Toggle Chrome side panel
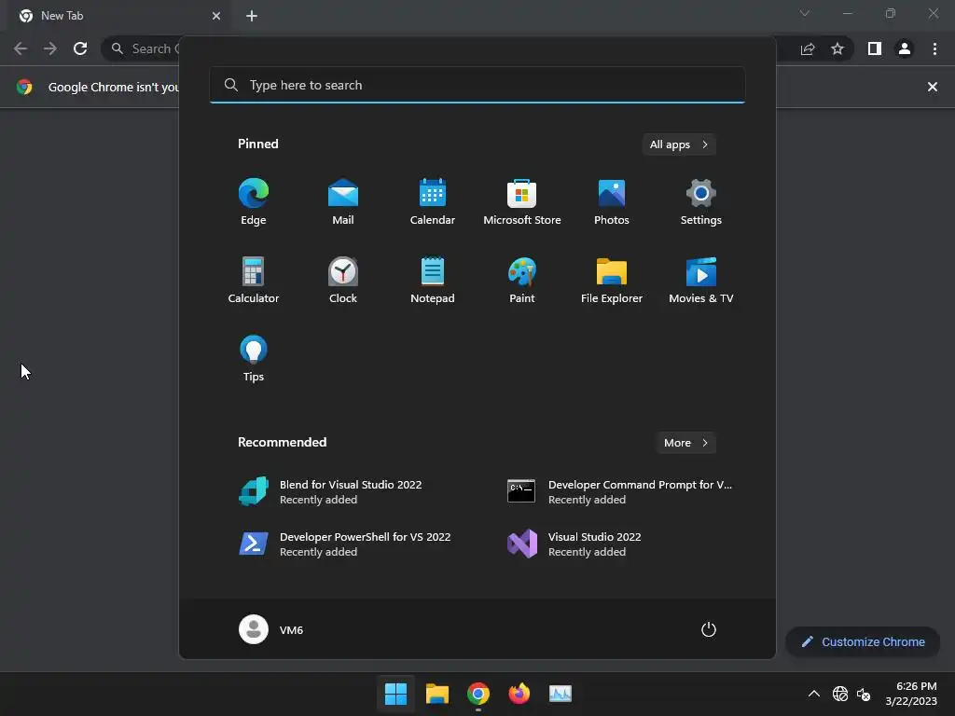Viewport: 955px width, 716px height. 875,48
